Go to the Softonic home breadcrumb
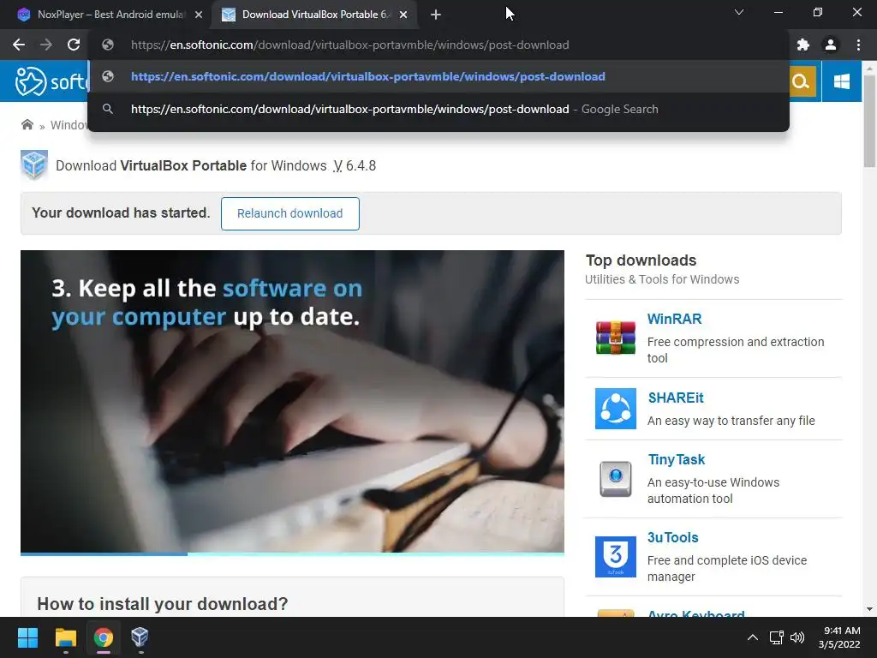The width and height of the screenshot is (877, 658). coord(27,124)
